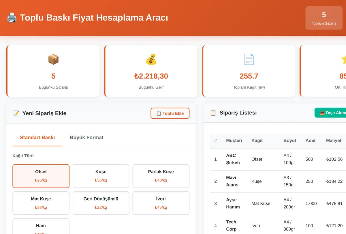Image resolution: width=346 pixels, height=234 pixels.
Task: Select the Kuşe paper type
Action: coord(101,176)
